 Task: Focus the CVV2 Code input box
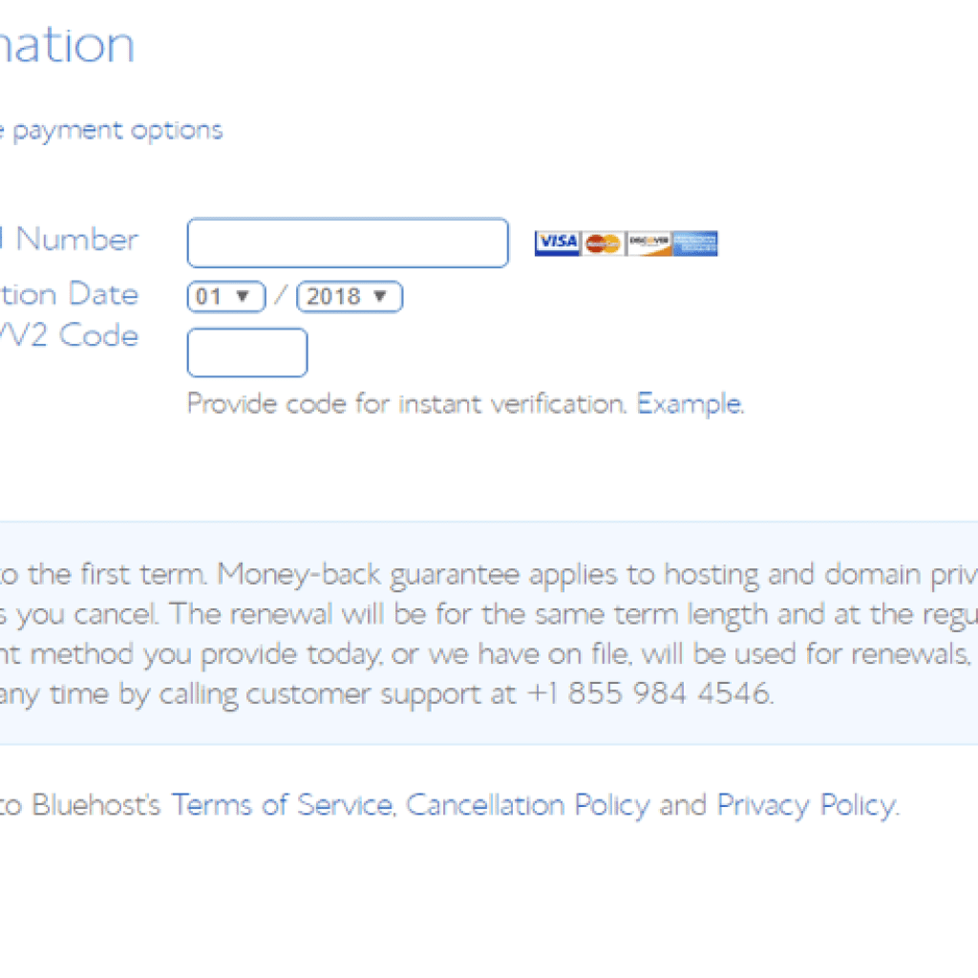click(x=247, y=352)
